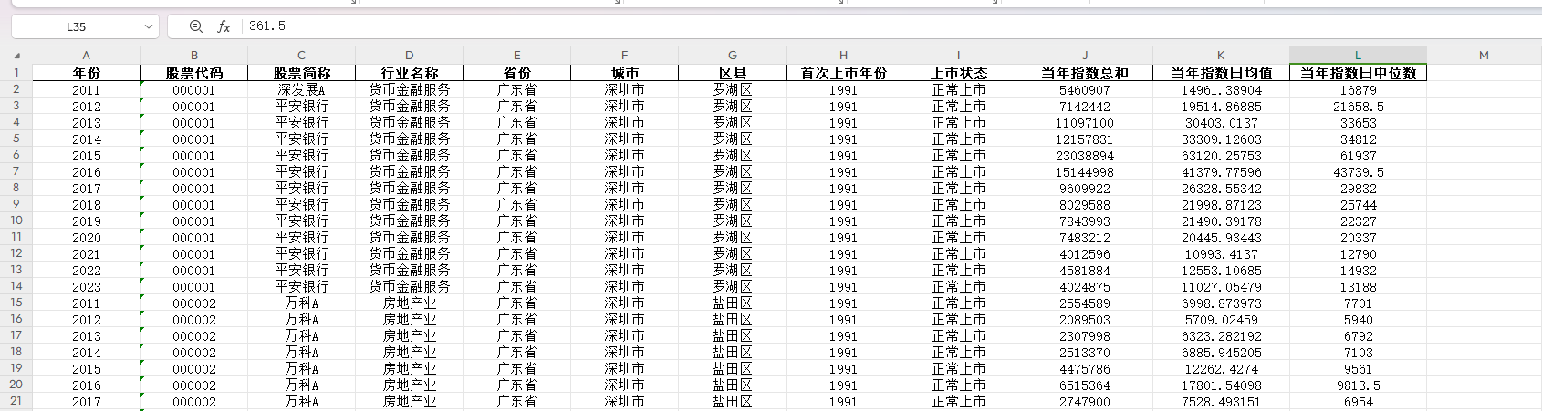This screenshot has height=411, width=1542.
Task: Click the fx insert function icon
Action: [224, 26]
